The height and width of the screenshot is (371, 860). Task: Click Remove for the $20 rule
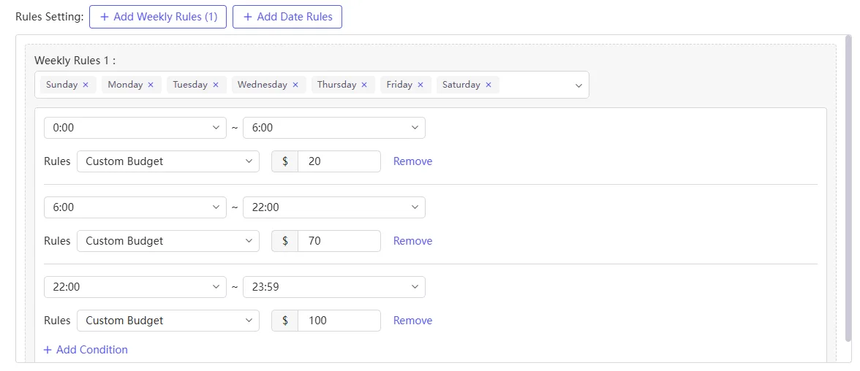coord(412,161)
